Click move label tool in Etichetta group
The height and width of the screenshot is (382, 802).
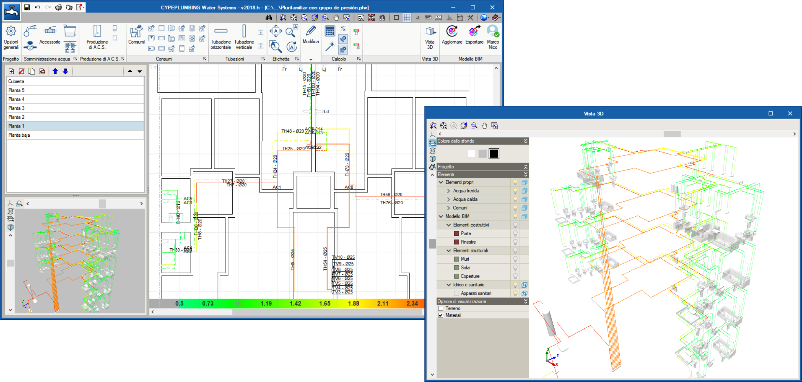[276, 31]
